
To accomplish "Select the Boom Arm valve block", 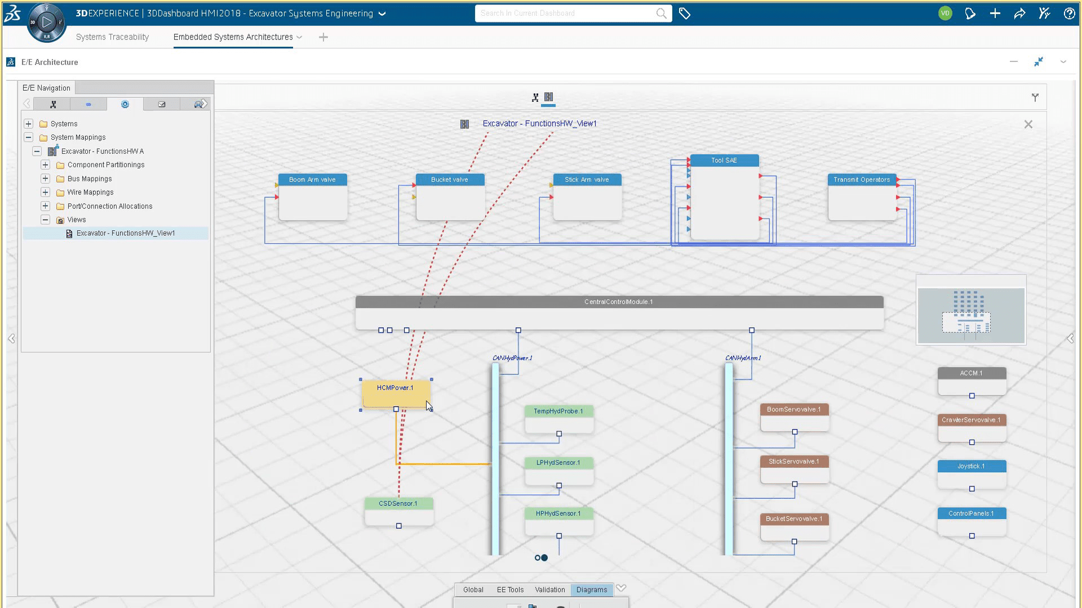I will (312, 197).
